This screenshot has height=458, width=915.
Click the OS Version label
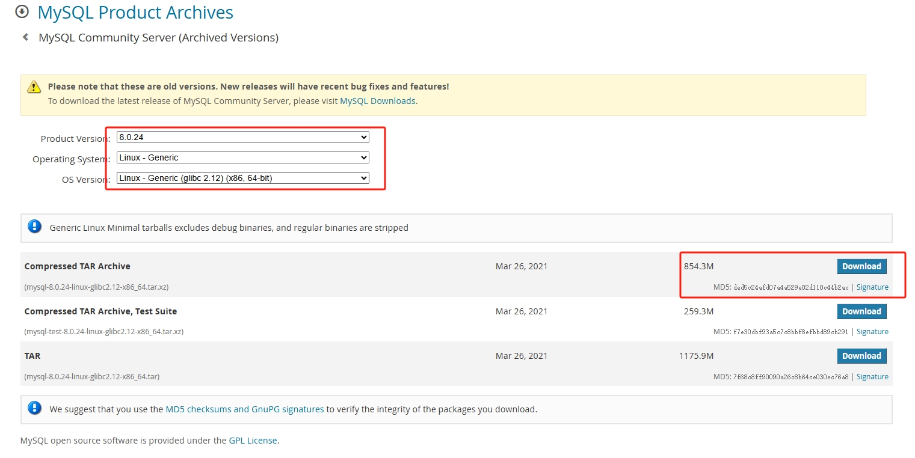click(86, 180)
